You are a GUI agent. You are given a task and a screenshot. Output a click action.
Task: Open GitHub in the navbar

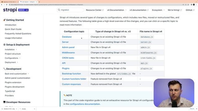[x=189, y=10]
